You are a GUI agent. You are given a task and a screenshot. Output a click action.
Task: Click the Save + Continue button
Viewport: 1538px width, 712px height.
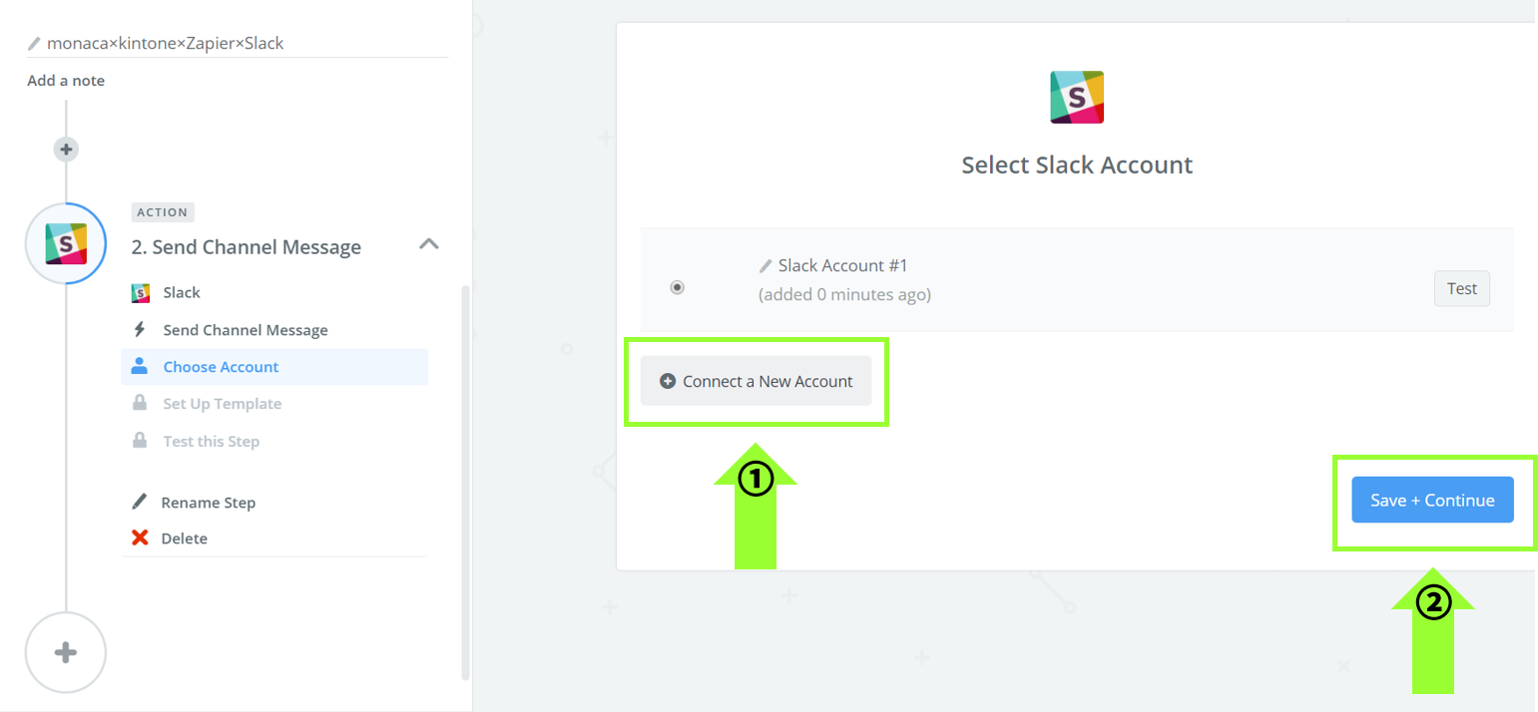click(x=1432, y=500)
